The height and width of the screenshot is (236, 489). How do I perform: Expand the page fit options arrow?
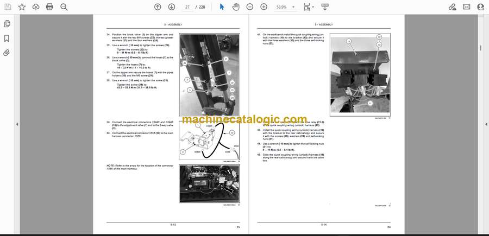point(313,7)
